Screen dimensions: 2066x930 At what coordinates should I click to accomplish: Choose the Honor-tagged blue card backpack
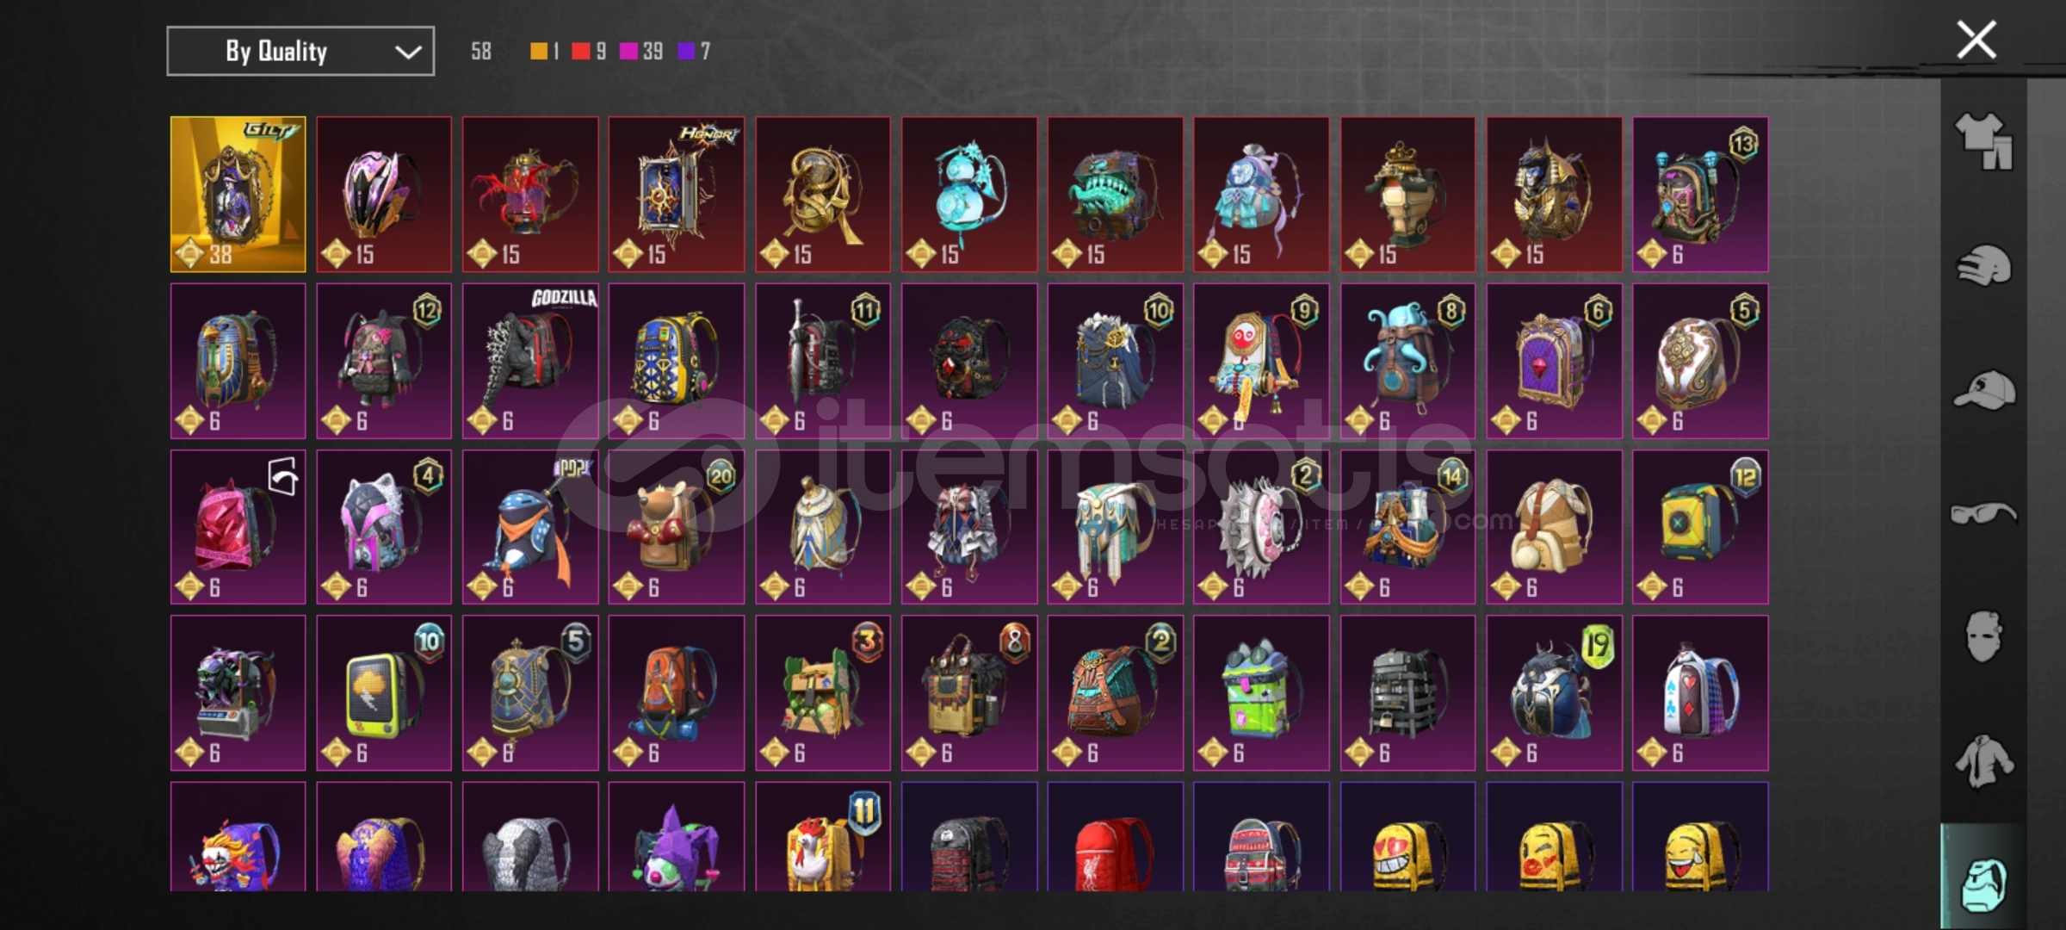pos(677,195)
